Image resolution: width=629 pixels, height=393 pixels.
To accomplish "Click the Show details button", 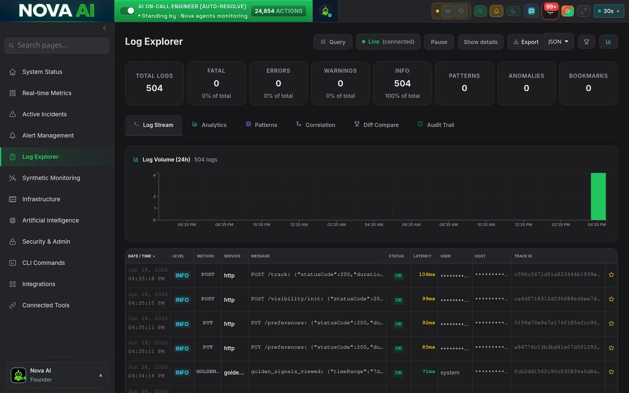I will (x=481, y=42).
